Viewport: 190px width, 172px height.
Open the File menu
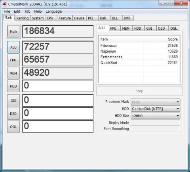click(x=7, y=11)
